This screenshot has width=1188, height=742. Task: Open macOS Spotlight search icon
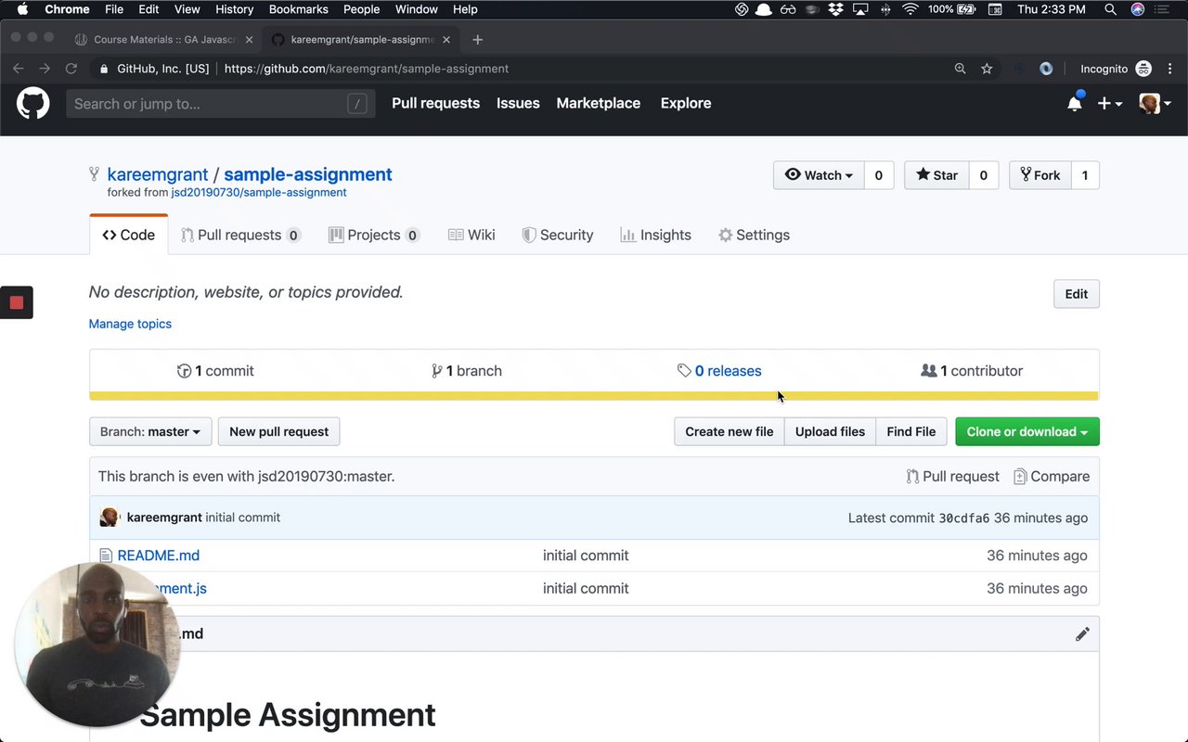point(1110,9)
